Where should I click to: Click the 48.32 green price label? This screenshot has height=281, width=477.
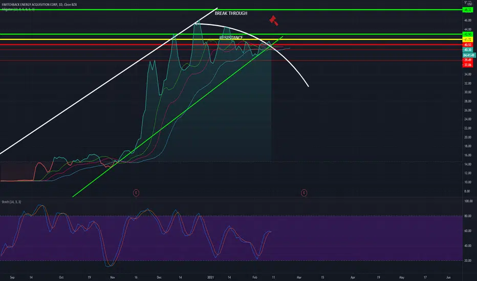point(467,10)
